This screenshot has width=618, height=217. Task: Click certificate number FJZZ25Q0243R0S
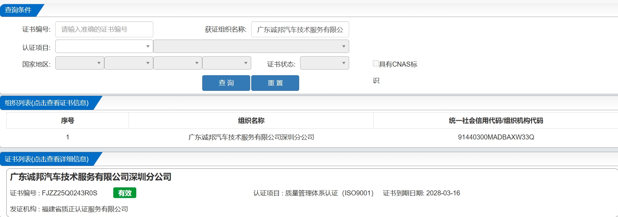point(69,193)
